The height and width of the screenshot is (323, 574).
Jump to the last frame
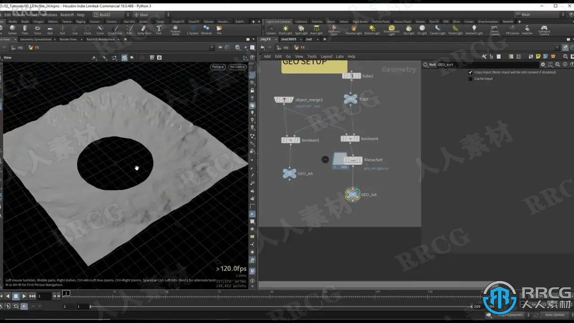tap(32, 296)
